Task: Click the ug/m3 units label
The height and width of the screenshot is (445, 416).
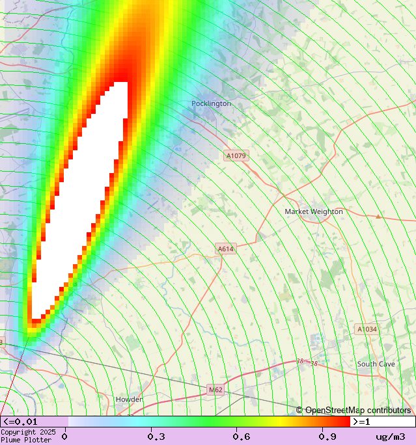Action: pyautogui.click(x=391, y=437)
